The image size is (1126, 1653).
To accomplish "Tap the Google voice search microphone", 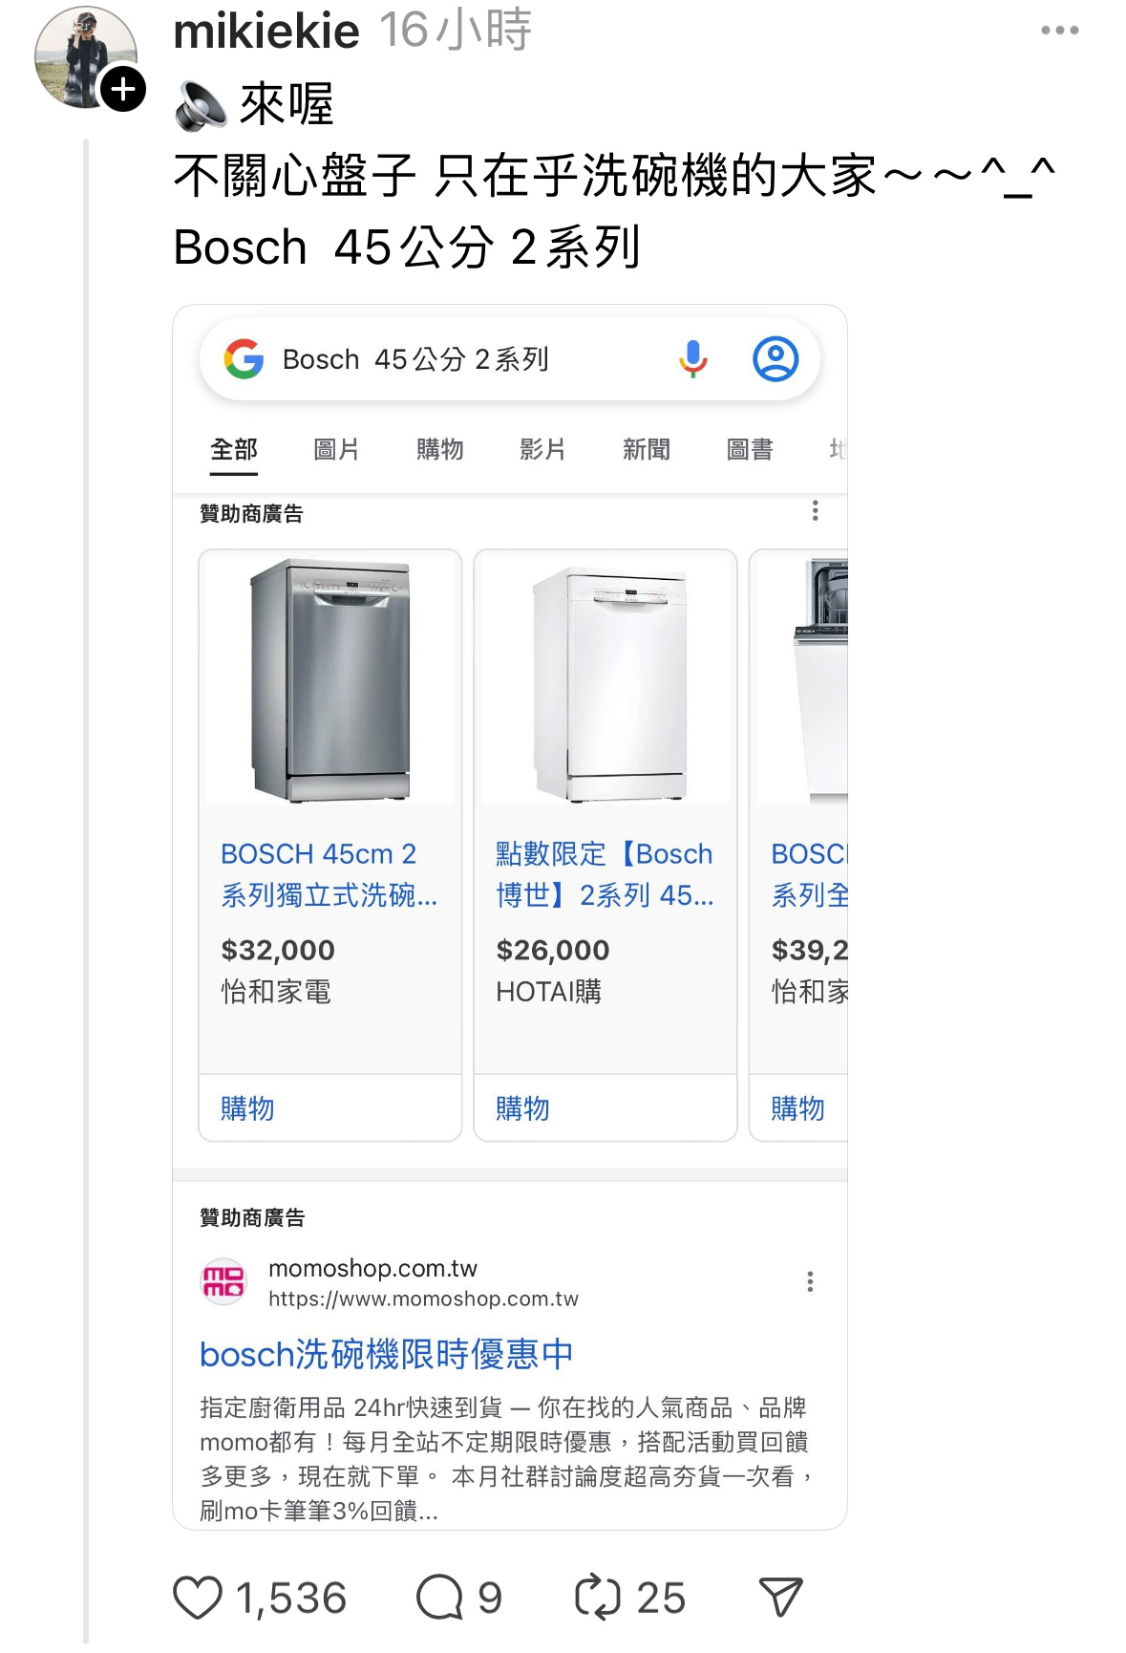I will point(693,359).
